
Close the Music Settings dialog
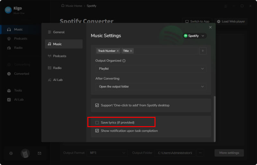(x=210, y=27)
